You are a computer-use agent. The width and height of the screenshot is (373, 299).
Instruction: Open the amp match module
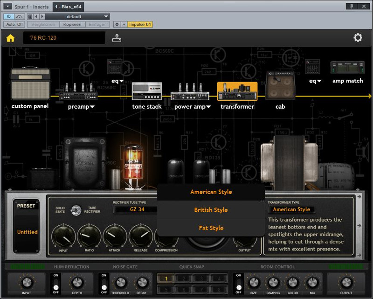[347, 68]
